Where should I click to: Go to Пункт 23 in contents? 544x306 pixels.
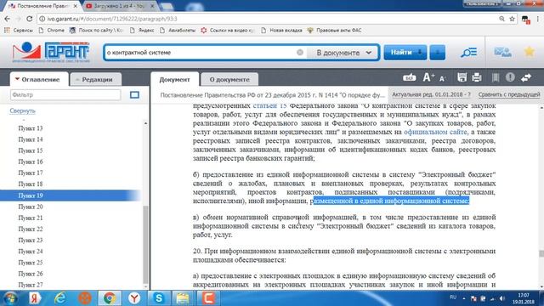(31, 240)
